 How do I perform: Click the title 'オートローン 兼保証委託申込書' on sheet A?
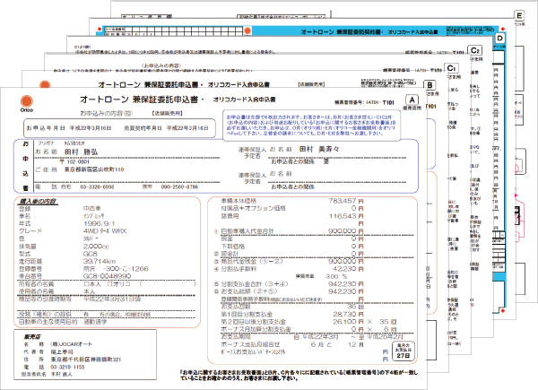point(139,100)
